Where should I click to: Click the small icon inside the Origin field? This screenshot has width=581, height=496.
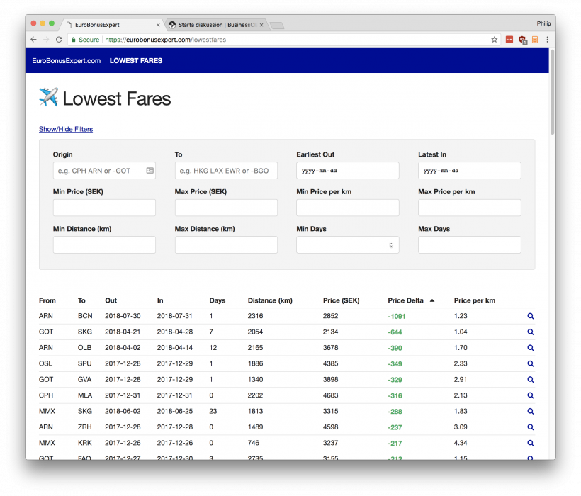[x=149, y=170]
